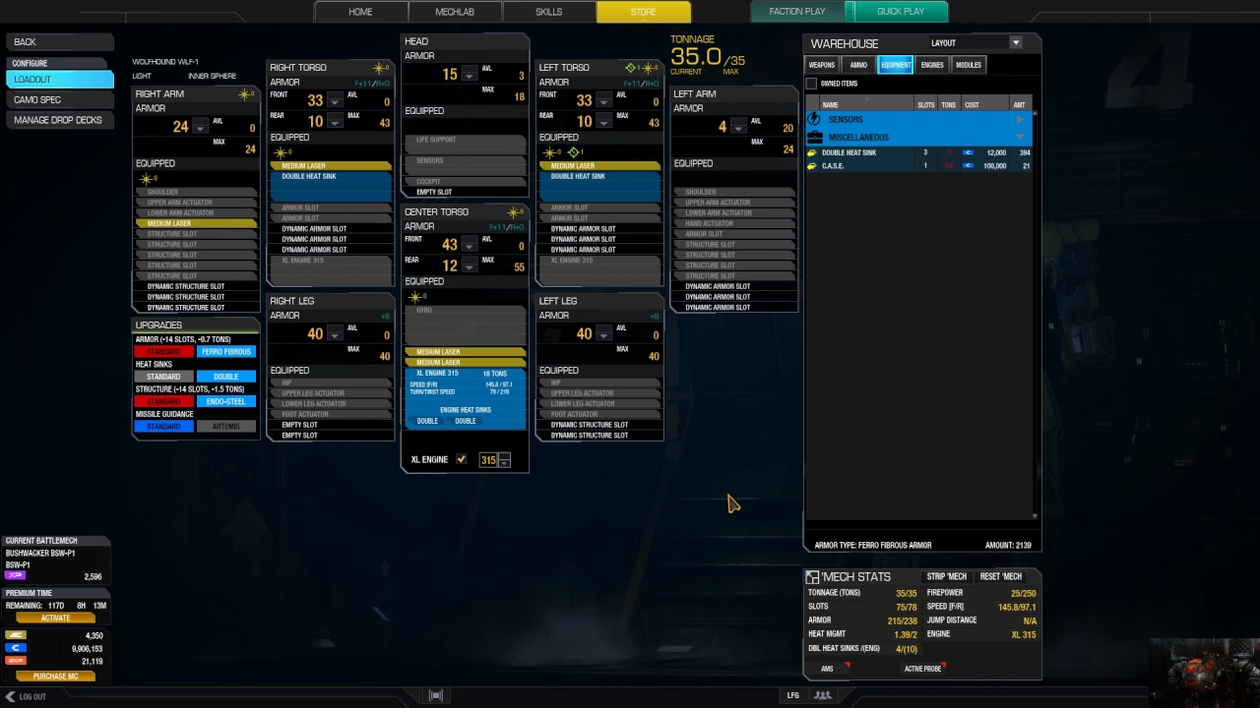Click the Double Heat Sink item icon
The height and width of the screenshot is (708, 1260).
coord(812,153)
